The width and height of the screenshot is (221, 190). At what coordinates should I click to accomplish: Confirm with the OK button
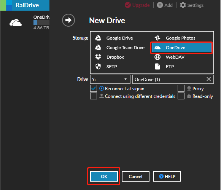tap(104, 176)
